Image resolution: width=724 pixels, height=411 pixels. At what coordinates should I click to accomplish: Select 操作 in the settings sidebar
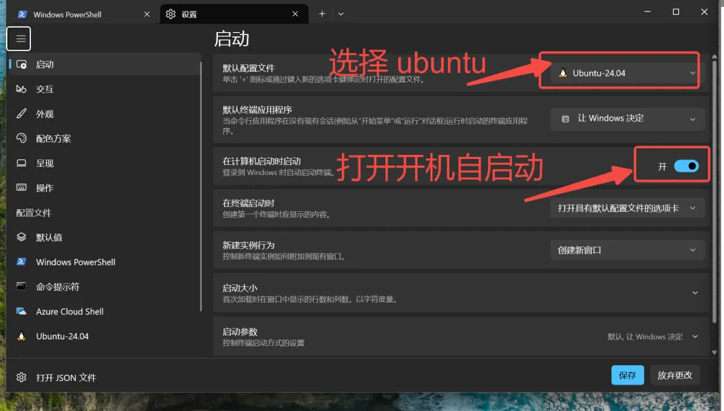pyautogui.click(x=105, y=188)
